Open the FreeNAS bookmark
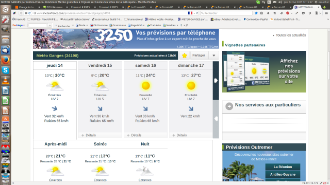 pos(19,20)
